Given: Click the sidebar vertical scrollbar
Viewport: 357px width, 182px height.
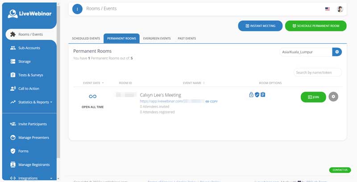Looking at the screenshot, I should [x=58, y=82].
